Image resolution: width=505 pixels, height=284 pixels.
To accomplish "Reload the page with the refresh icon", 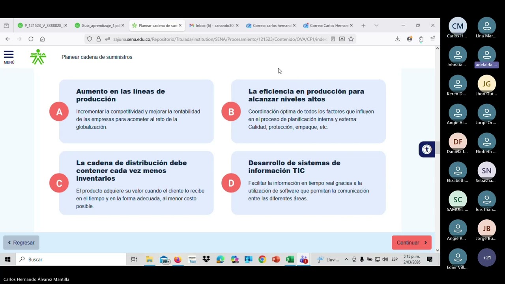I will tap(31, 39).
